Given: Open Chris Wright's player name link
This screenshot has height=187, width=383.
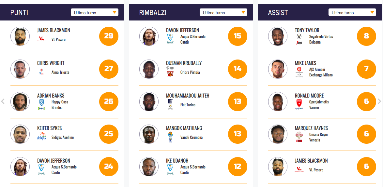Looking at the screenshot, I should [x=51, y=63].
